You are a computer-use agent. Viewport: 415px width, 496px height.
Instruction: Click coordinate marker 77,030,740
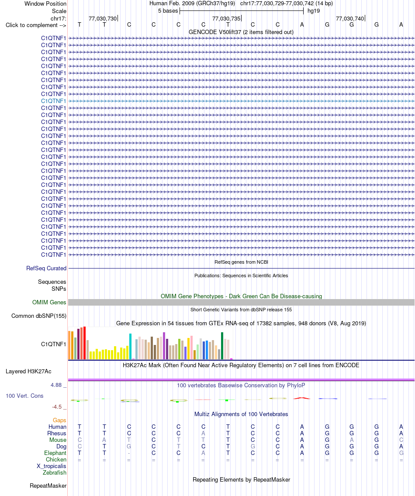click(x=350, y=19)
